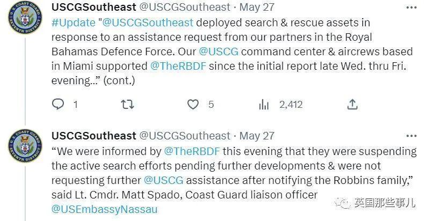The height and width of the screenshot is (221, 429).
Task: Open more options on second tweet
Action: 411,136
